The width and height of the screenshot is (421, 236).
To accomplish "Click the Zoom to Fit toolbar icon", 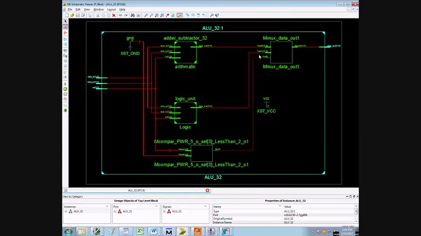I will pyautogui.click(x=157, y=15).
